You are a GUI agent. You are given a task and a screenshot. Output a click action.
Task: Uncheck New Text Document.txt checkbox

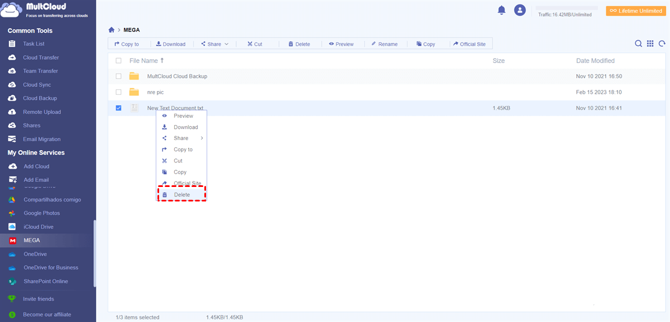pyautogui.click(x=118, y=108)
